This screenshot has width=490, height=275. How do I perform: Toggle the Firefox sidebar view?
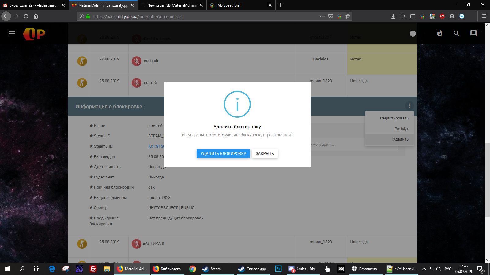tap(413, 16)
